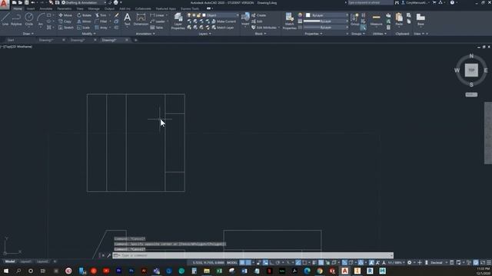Click the Stretch tool

[x=66, y=28]
